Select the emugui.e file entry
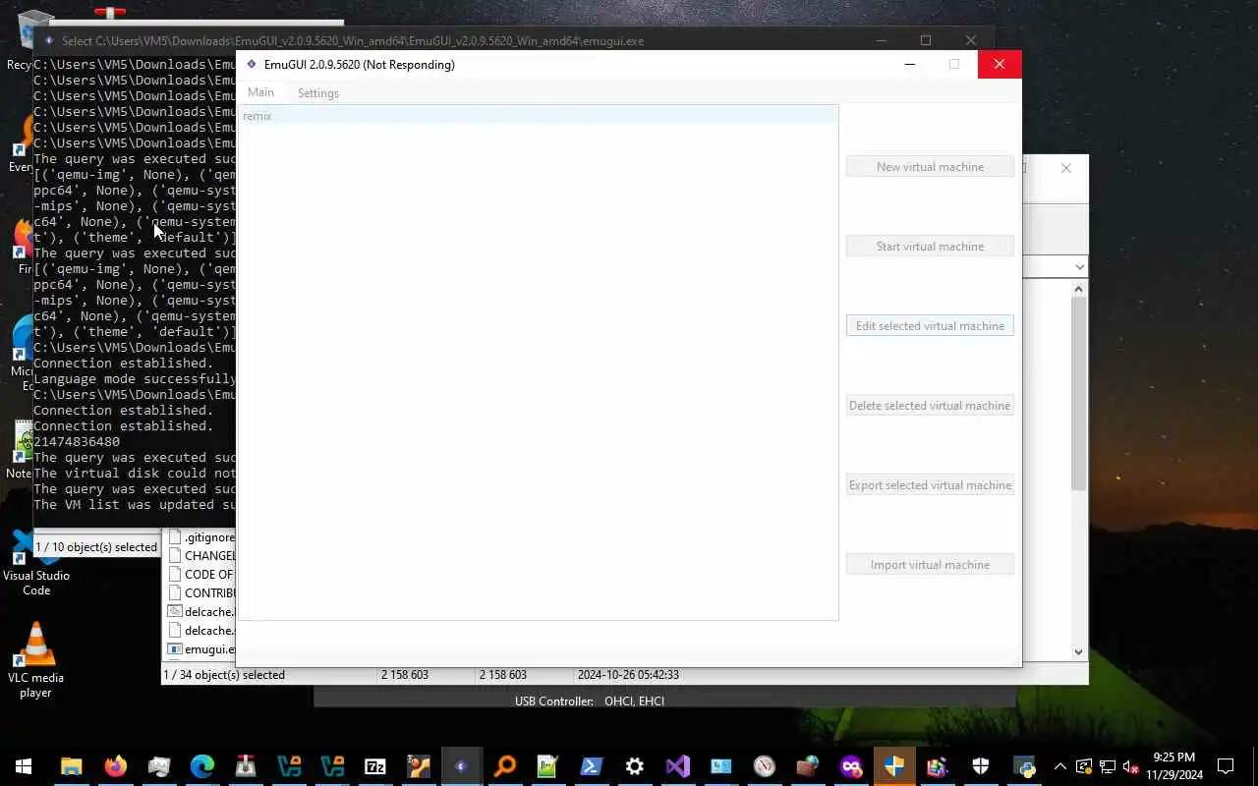Viewport: 1258px width, 786px height. coord(202,649)
